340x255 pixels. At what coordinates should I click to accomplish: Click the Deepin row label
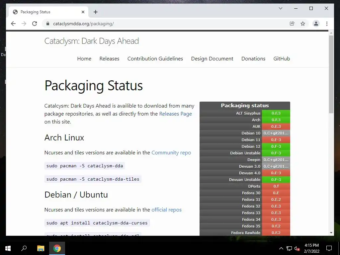[254, 160]
